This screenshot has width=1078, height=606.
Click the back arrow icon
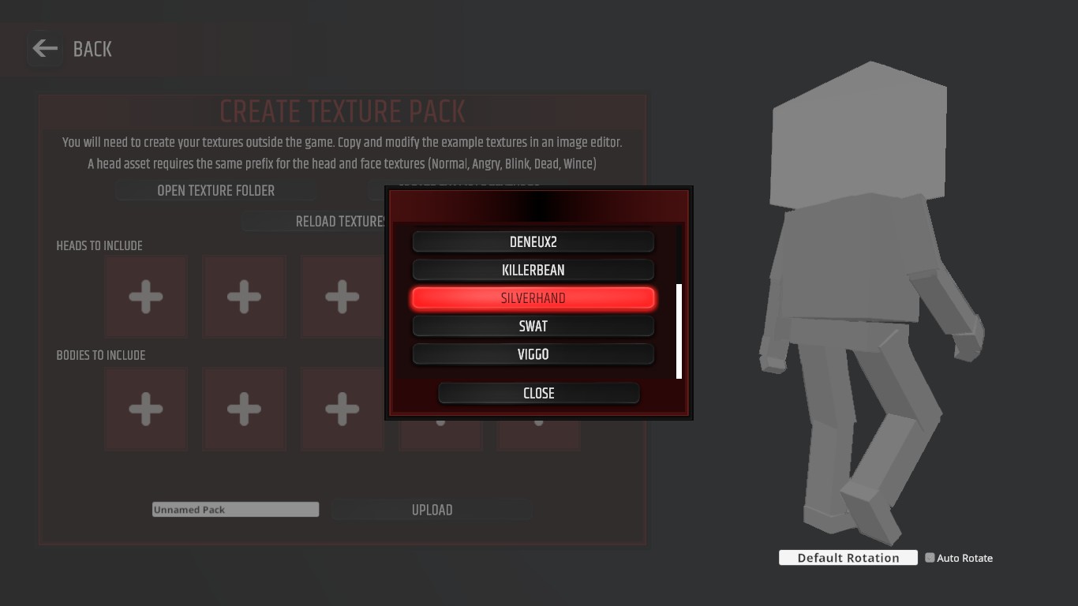click(x=45, y=49)
